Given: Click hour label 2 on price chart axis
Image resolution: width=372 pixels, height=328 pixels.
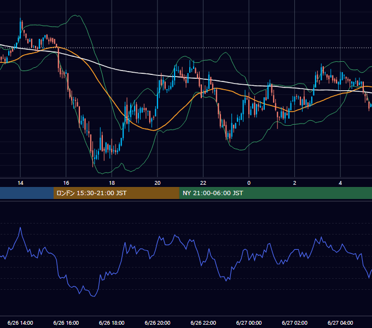Looking at the screenshot, I should [x=295, y=183].
